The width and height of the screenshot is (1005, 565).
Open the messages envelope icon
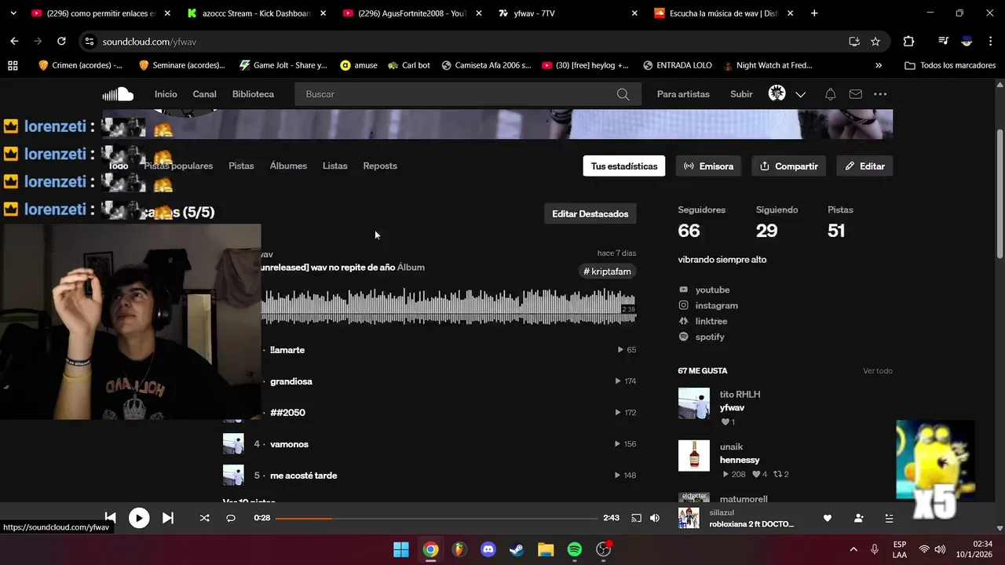[x=856, y=94]
